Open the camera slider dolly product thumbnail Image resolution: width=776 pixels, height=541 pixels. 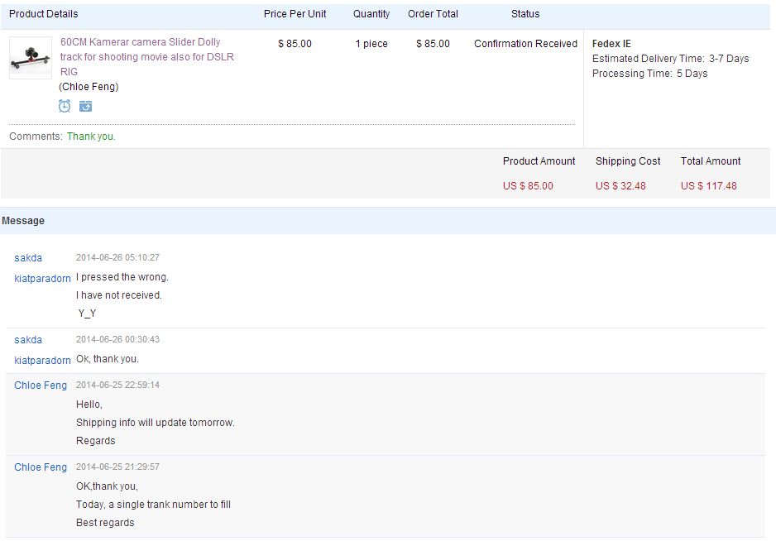tap(31, 58)
